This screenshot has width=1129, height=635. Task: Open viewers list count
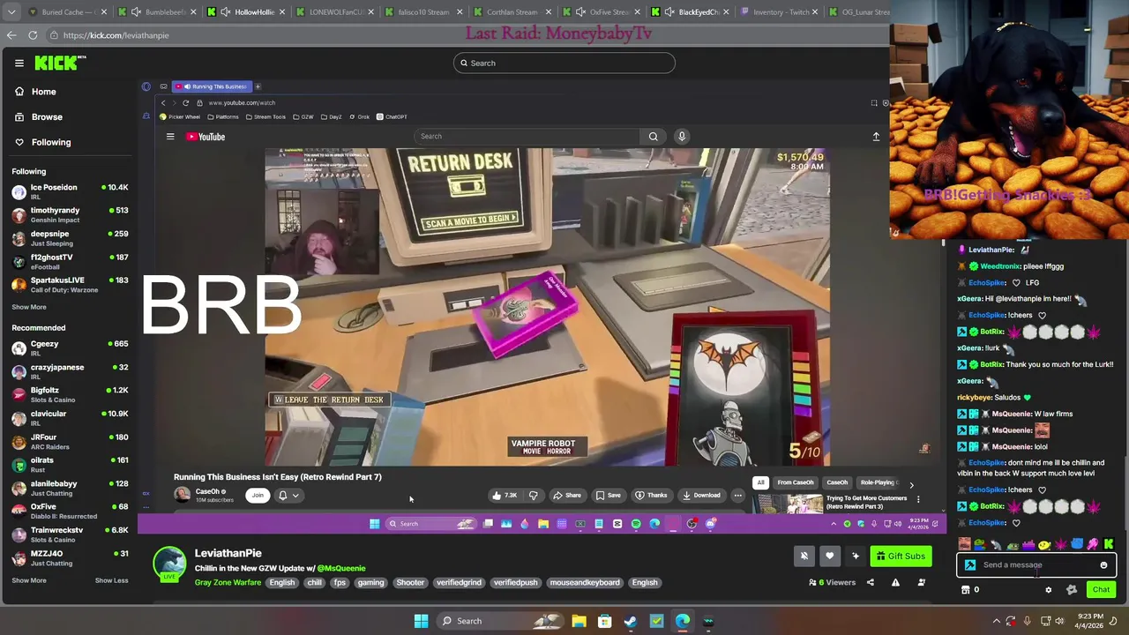[x=833, y=582]
